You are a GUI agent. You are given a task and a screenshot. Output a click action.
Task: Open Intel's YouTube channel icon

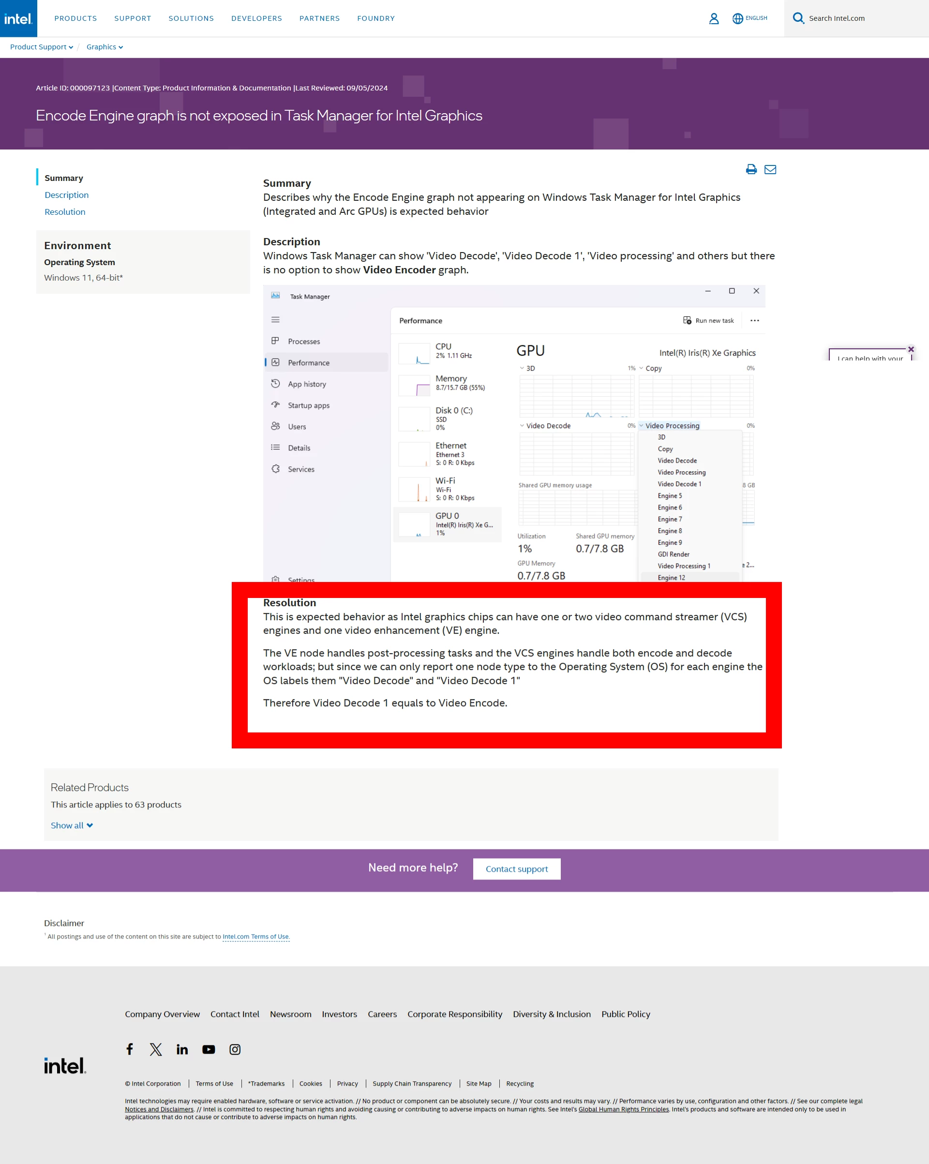click(x=209, y=1049)
